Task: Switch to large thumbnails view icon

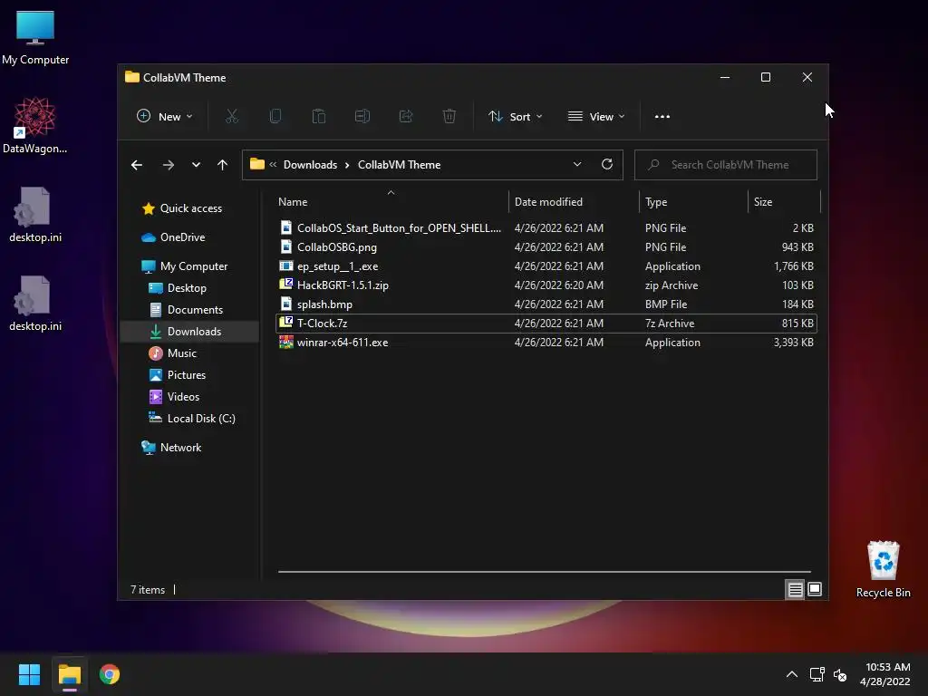Action: tap(815, 589)
